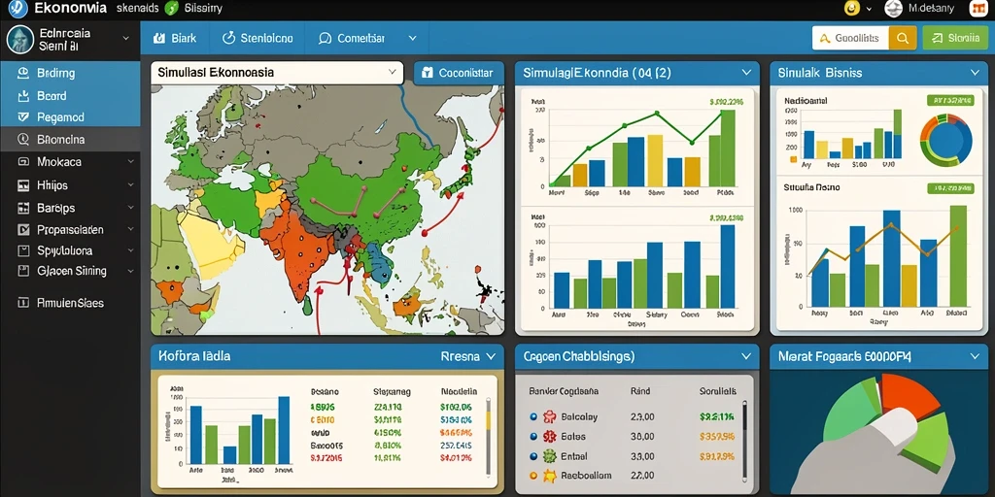Click the Stenloicno clock icon

tap(228, 38)
